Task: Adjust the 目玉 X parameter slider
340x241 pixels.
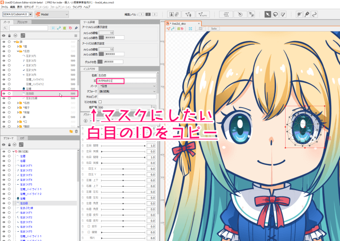Action: (123, 169)
